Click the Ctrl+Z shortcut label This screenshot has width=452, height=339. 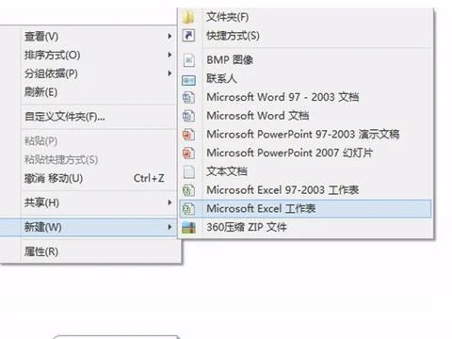coord(149,178)
